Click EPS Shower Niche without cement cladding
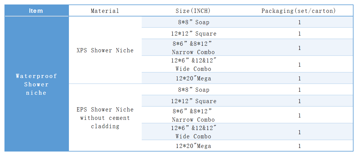 (105, 118)
